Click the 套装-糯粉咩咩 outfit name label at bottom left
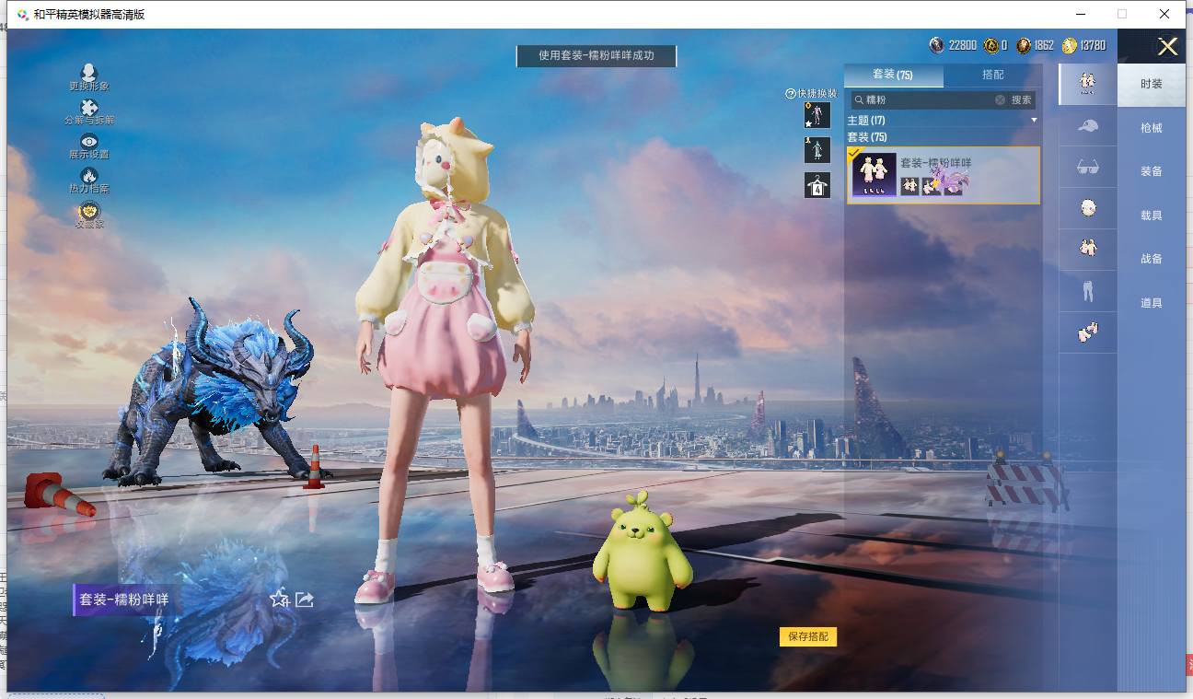The image size is (1193, 699). coord(124,600)
